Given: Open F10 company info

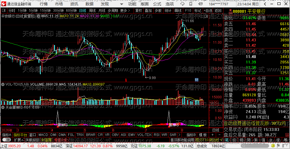Looking at the screenshot, I should click(x=188, y=11).
